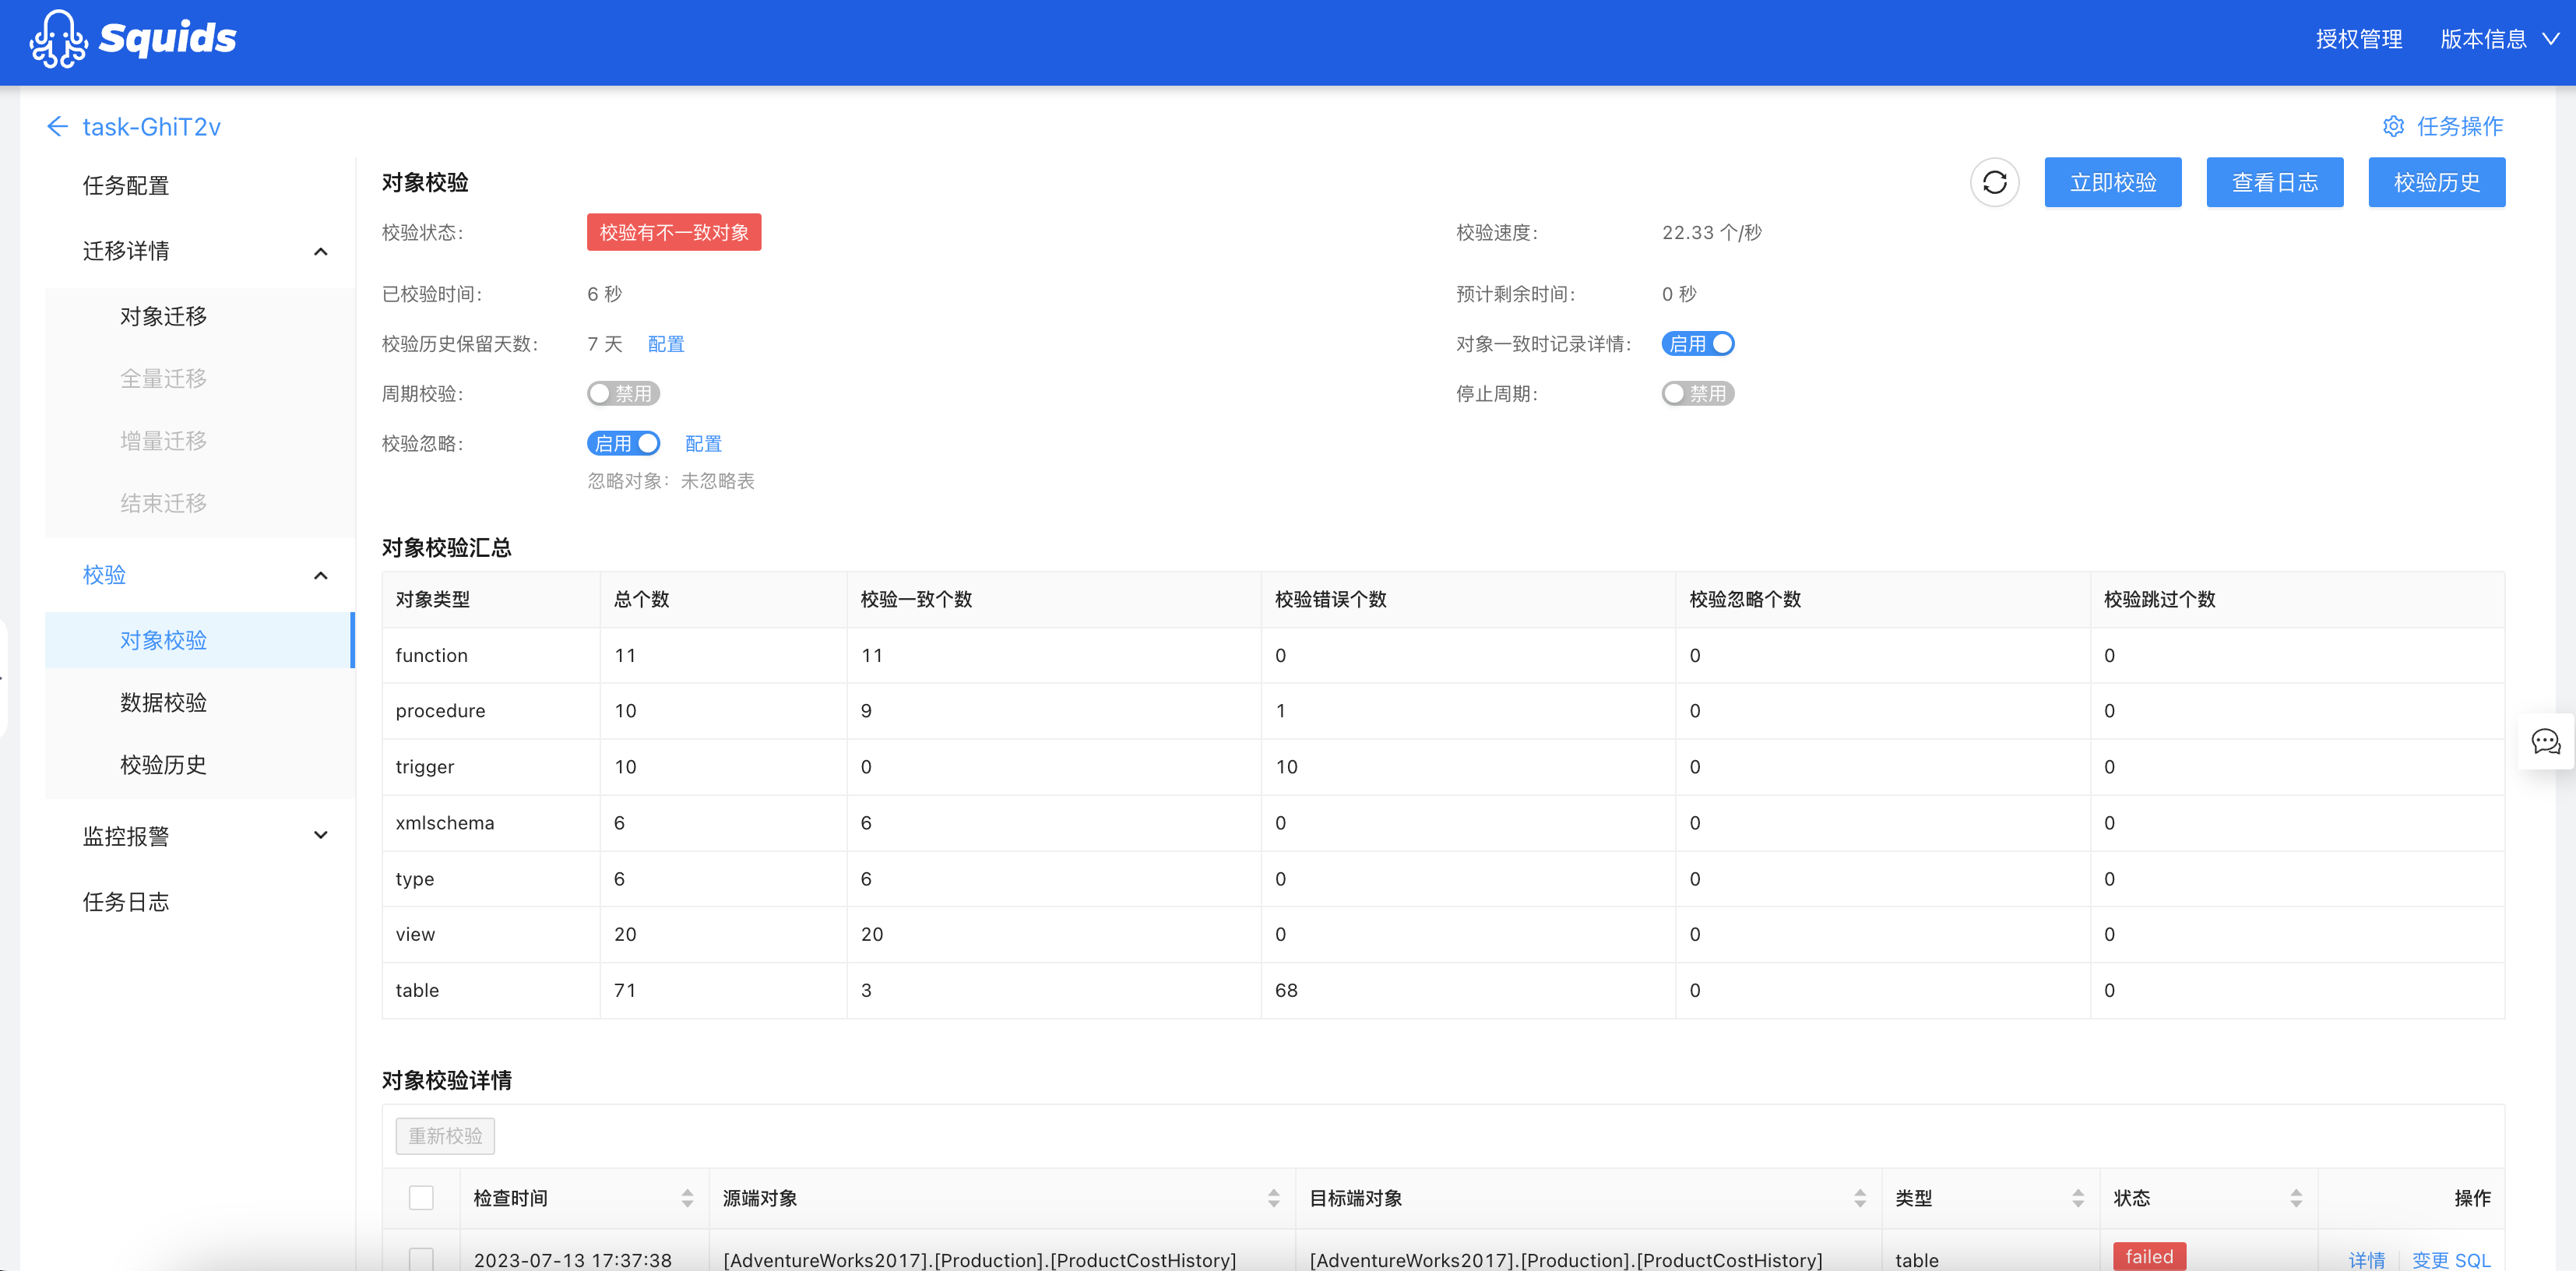Screen dimensions: 2576x1271
Task: Open 任务配置 in sidebar
Action: tap(126, 186)
